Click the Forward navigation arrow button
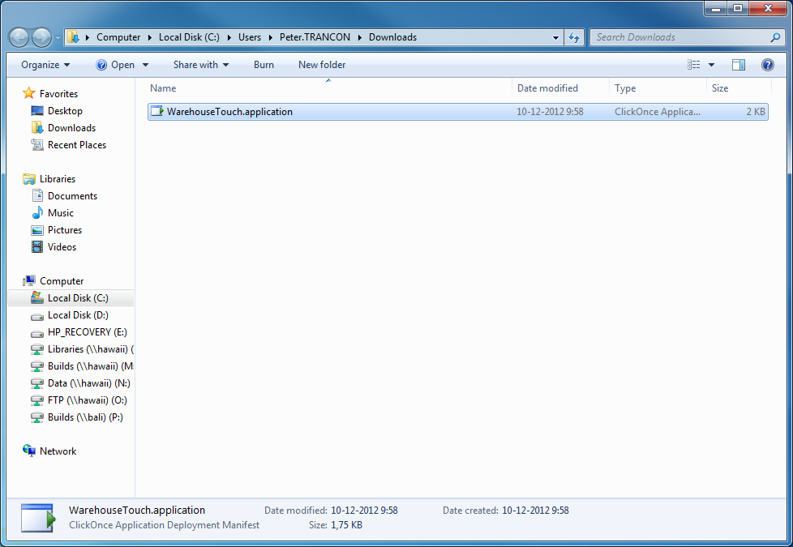Viewport: 793px width, 547px height. [41, 37]
